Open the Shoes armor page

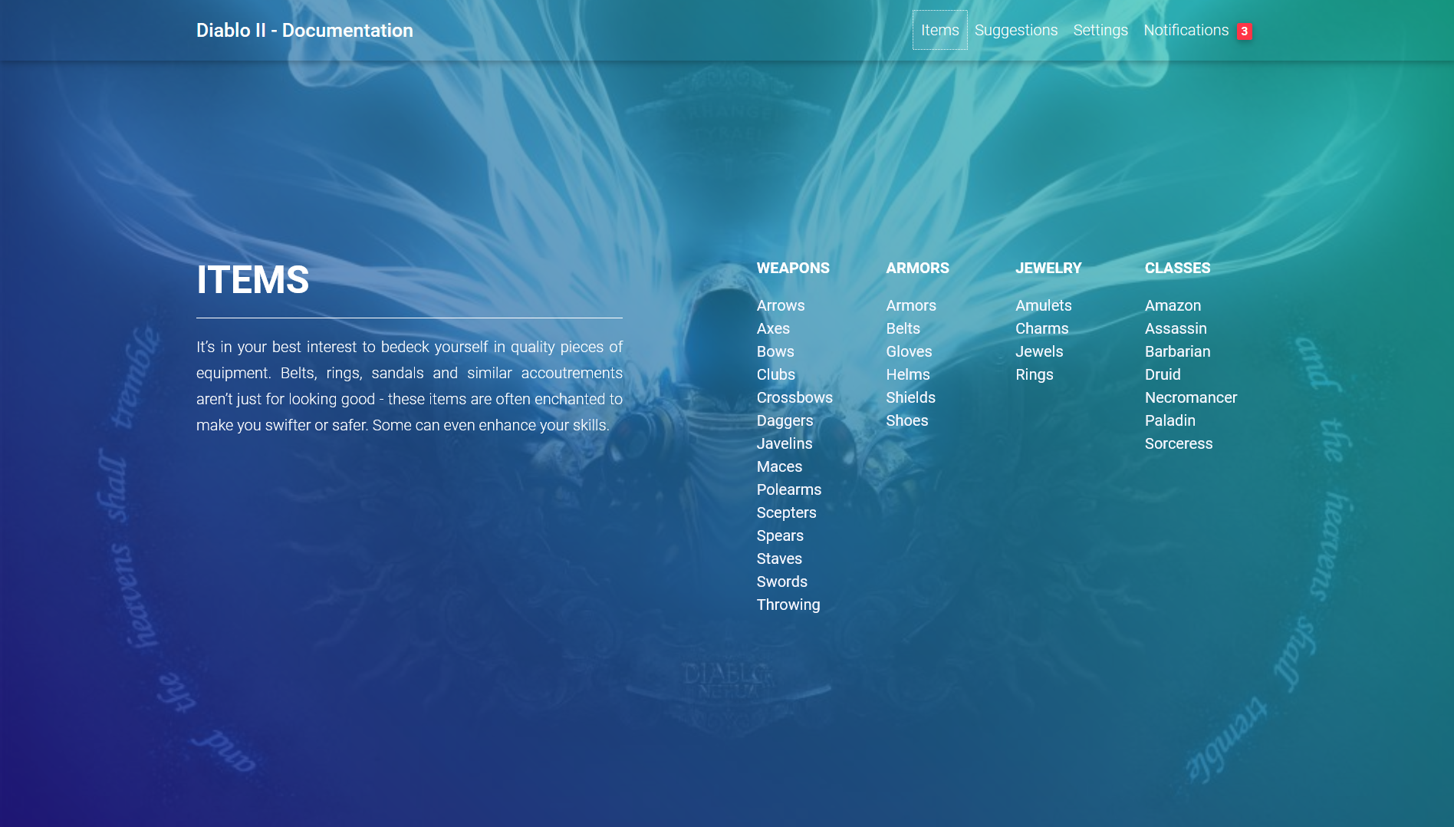[x=907, y=420]
